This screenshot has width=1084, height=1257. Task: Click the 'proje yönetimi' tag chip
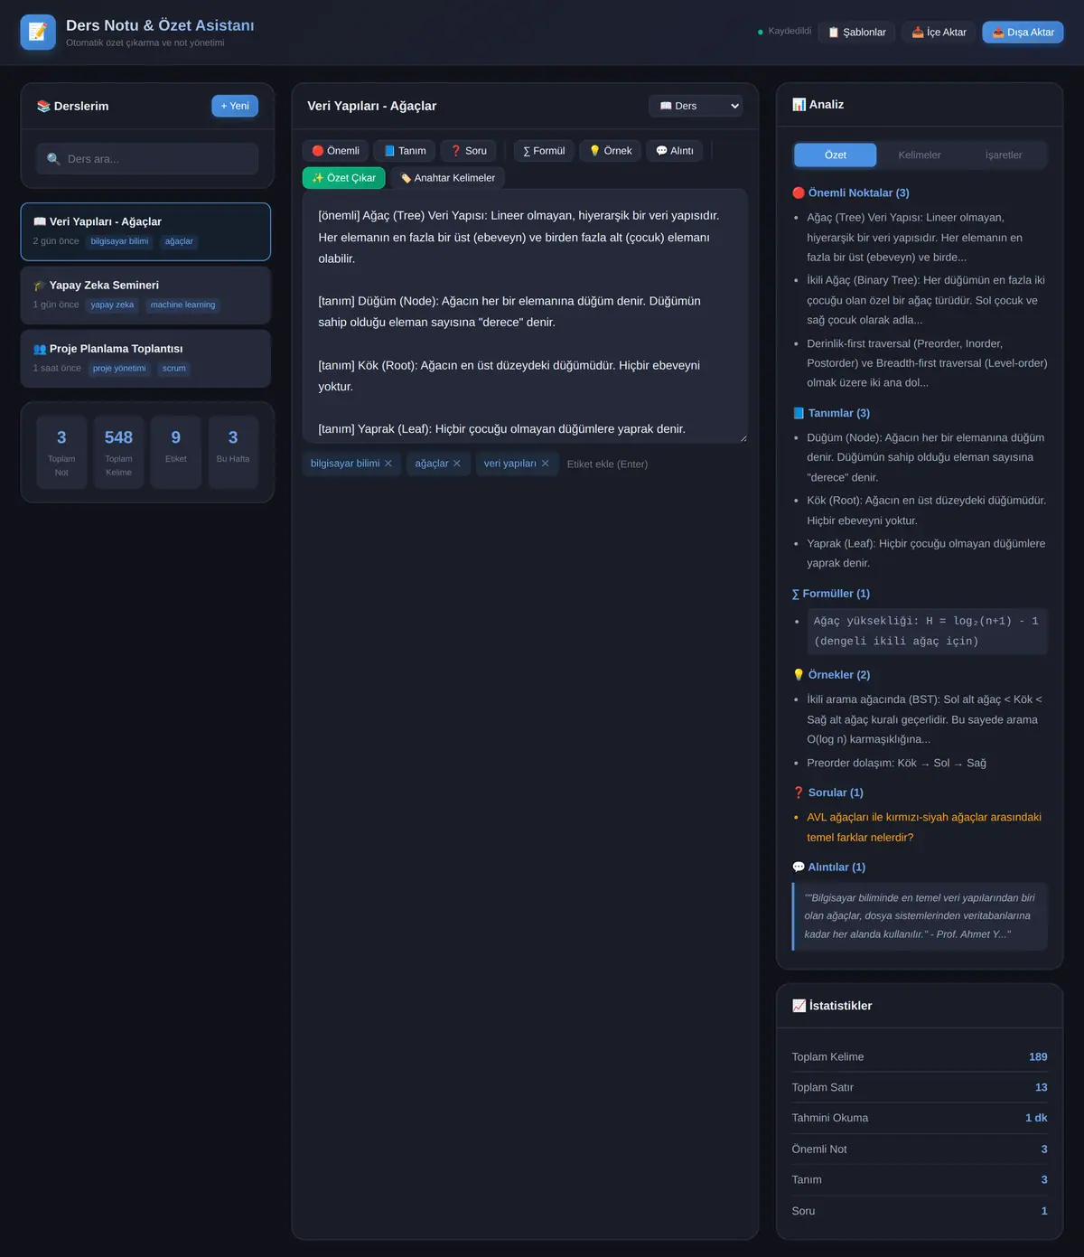click(x=119, y=369)
